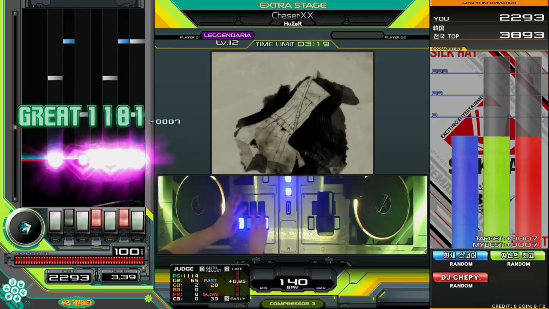Click the hand camera controller feed

[x=293, y=215]
